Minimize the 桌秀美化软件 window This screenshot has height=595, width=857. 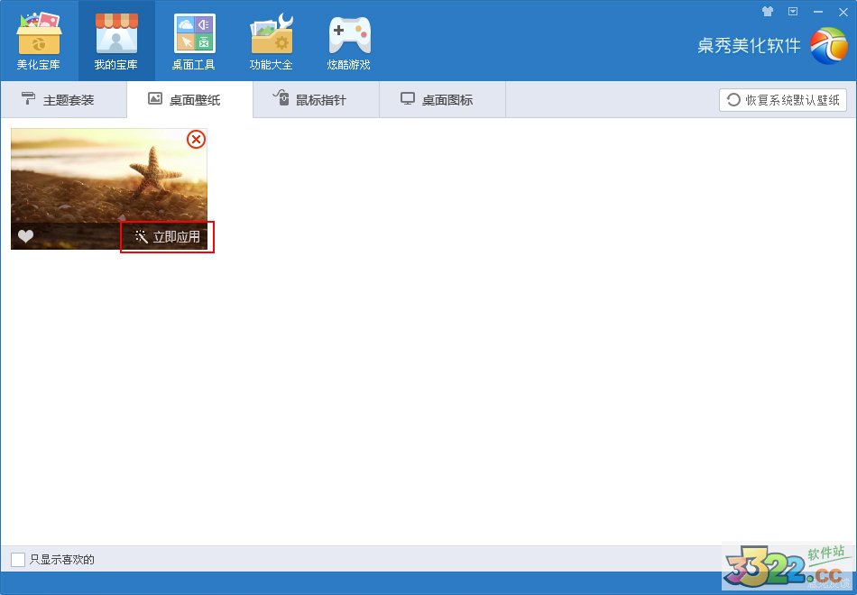click(x=818, y=12)
